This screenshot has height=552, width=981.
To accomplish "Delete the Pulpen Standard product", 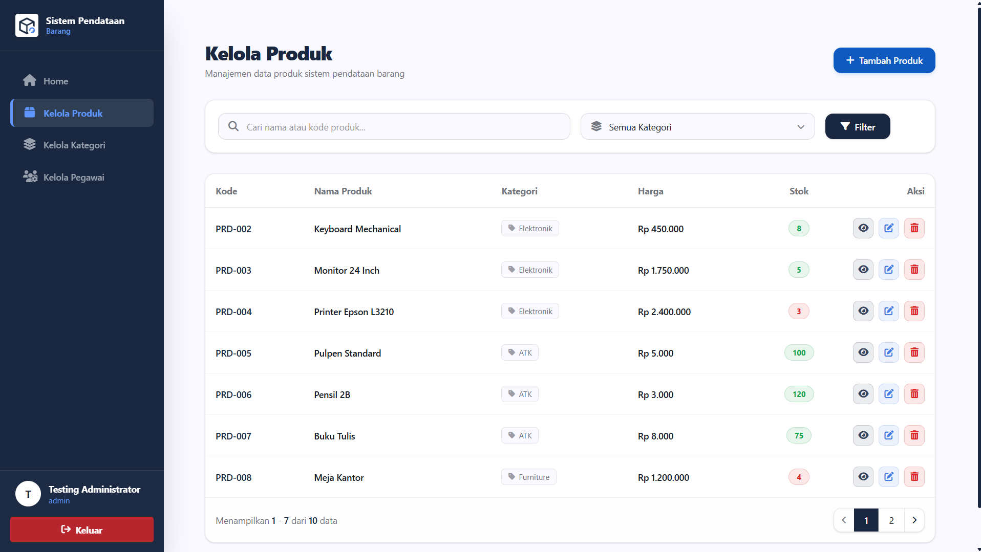I will pos(914,352).
